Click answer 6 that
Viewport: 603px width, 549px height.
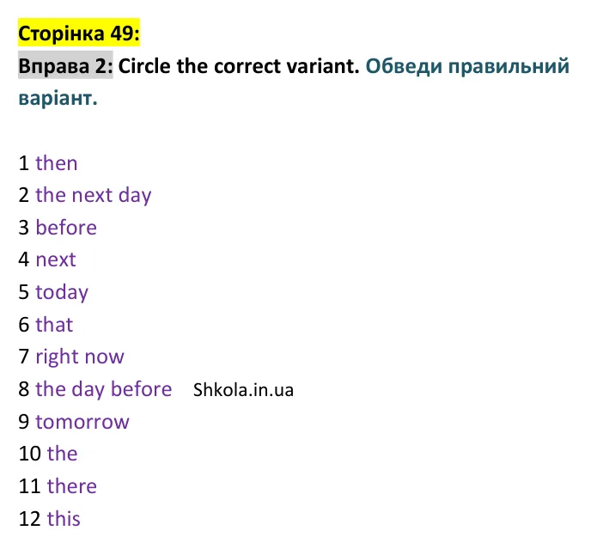[54, 324]
